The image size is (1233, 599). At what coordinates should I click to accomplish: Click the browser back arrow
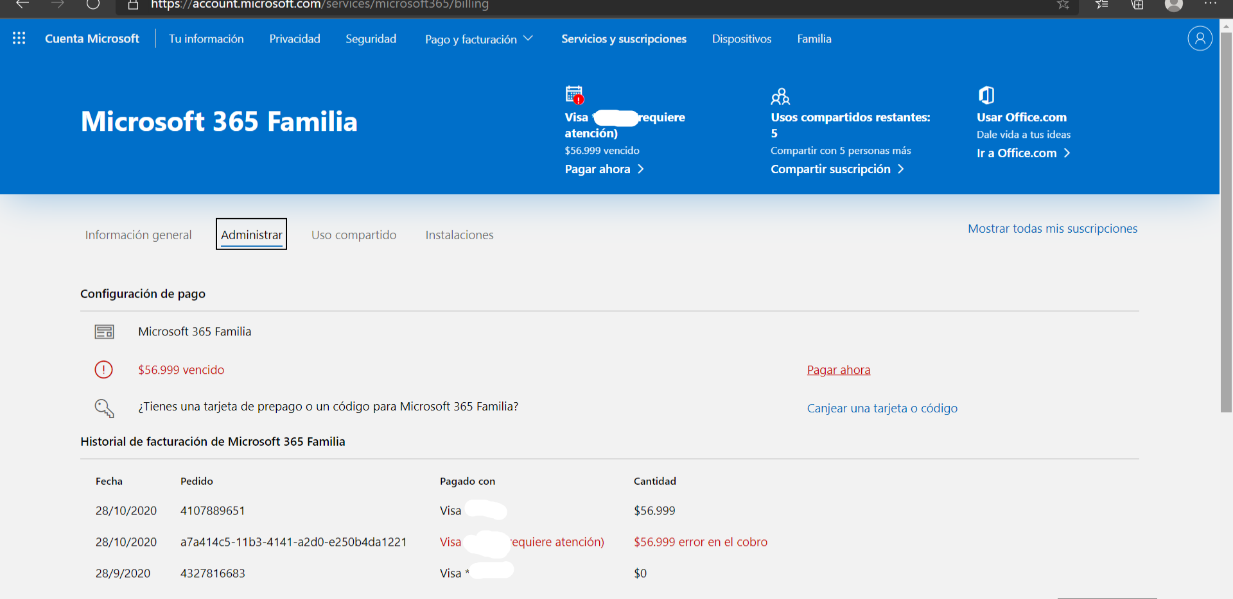click(x=22, y=4)
